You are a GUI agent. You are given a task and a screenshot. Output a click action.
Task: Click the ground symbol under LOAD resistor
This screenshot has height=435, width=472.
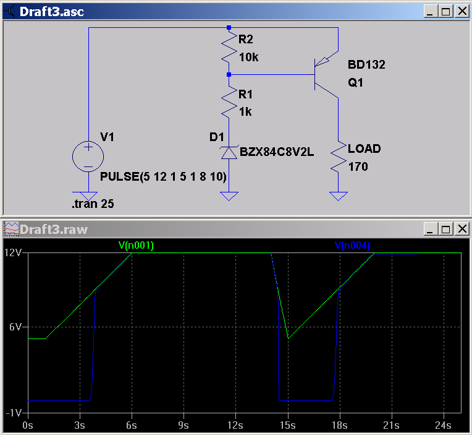pyautogui.click(x=339, y=196)
